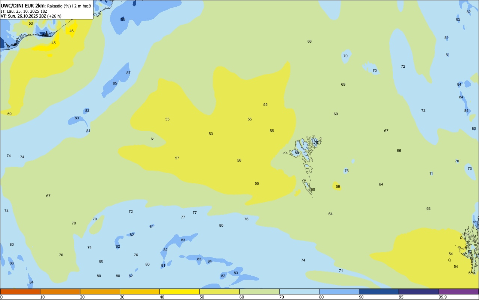This screenshot has height=300, width=479.
Task: Click the "IT: Lau. 25. 10. 2025 18Z" line
Action: 24,11
